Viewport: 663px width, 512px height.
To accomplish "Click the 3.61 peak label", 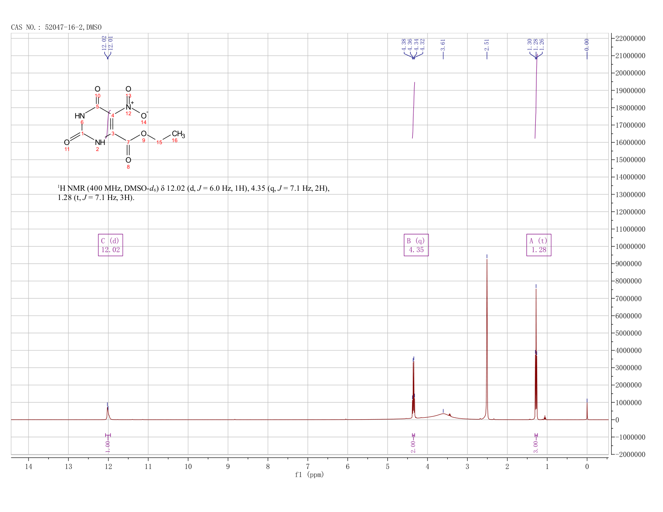I will tap(443, 44).
